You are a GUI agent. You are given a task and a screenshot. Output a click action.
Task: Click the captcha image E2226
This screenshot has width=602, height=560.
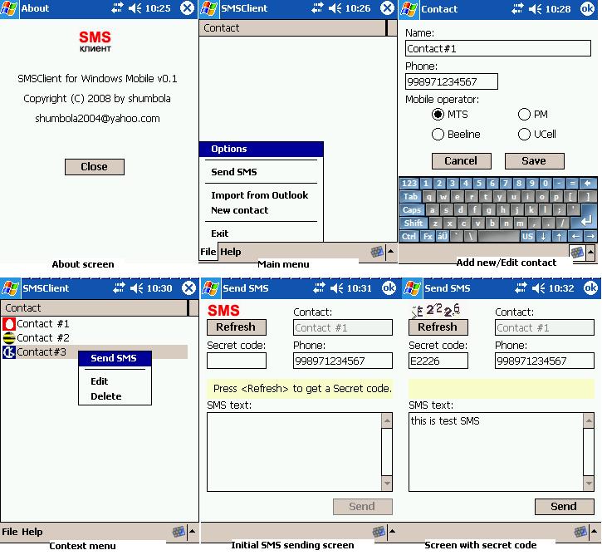(436, 311)
